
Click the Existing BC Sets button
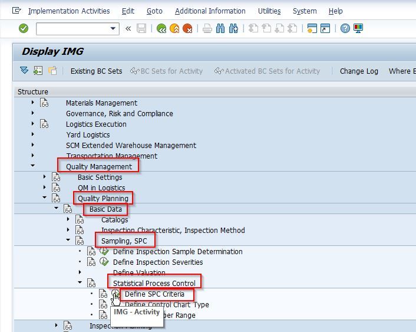coord(96,71)
